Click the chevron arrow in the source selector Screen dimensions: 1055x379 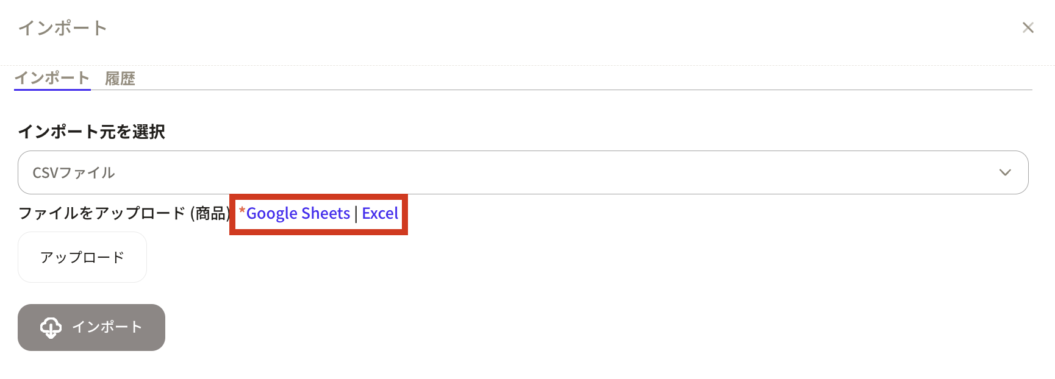1005,172
